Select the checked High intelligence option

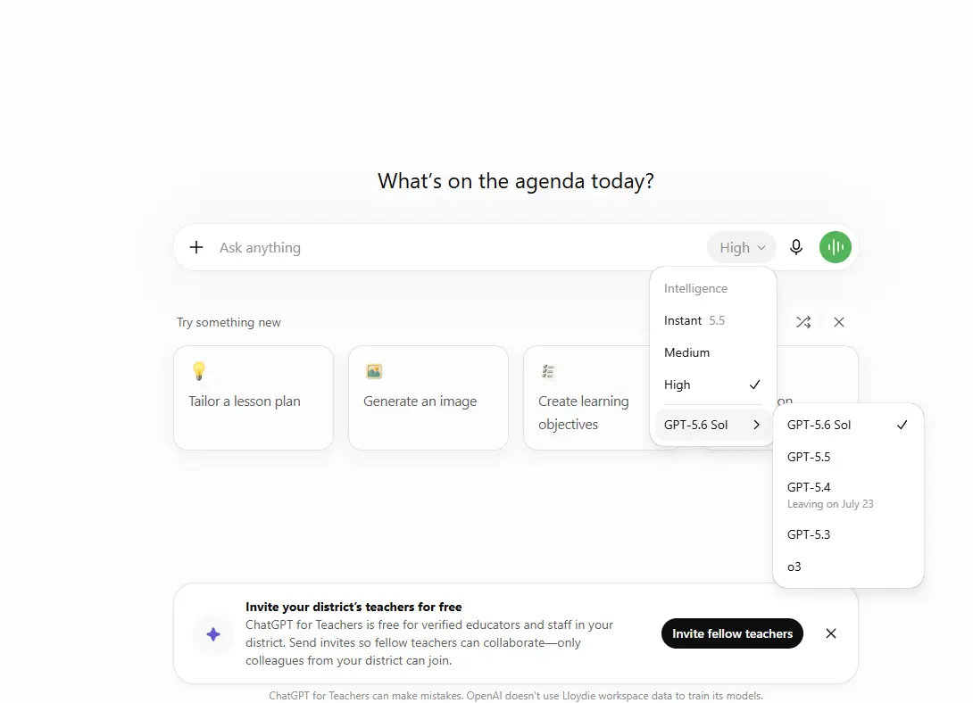click(712, 385)
